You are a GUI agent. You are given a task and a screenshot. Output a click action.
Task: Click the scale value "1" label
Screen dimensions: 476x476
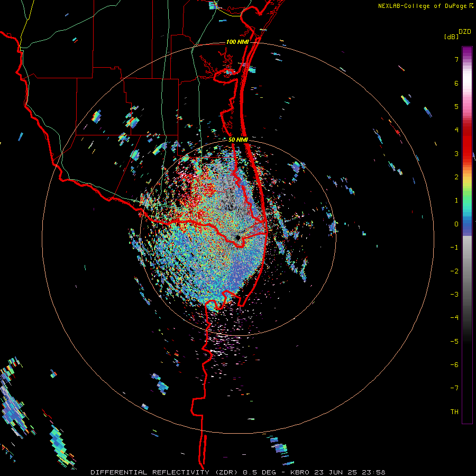pos(456,200)
